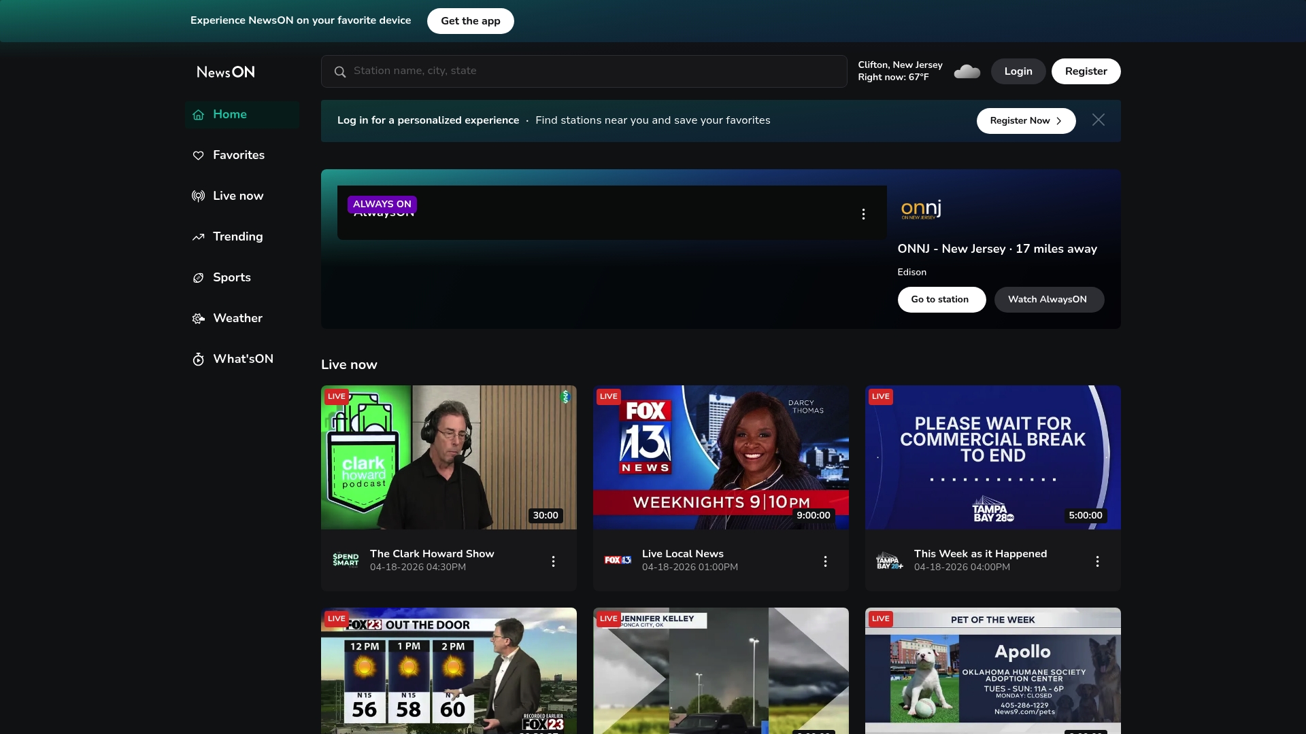Open the Weather section
This screenshot has height=734, width=1306.
tap(241, 319)
